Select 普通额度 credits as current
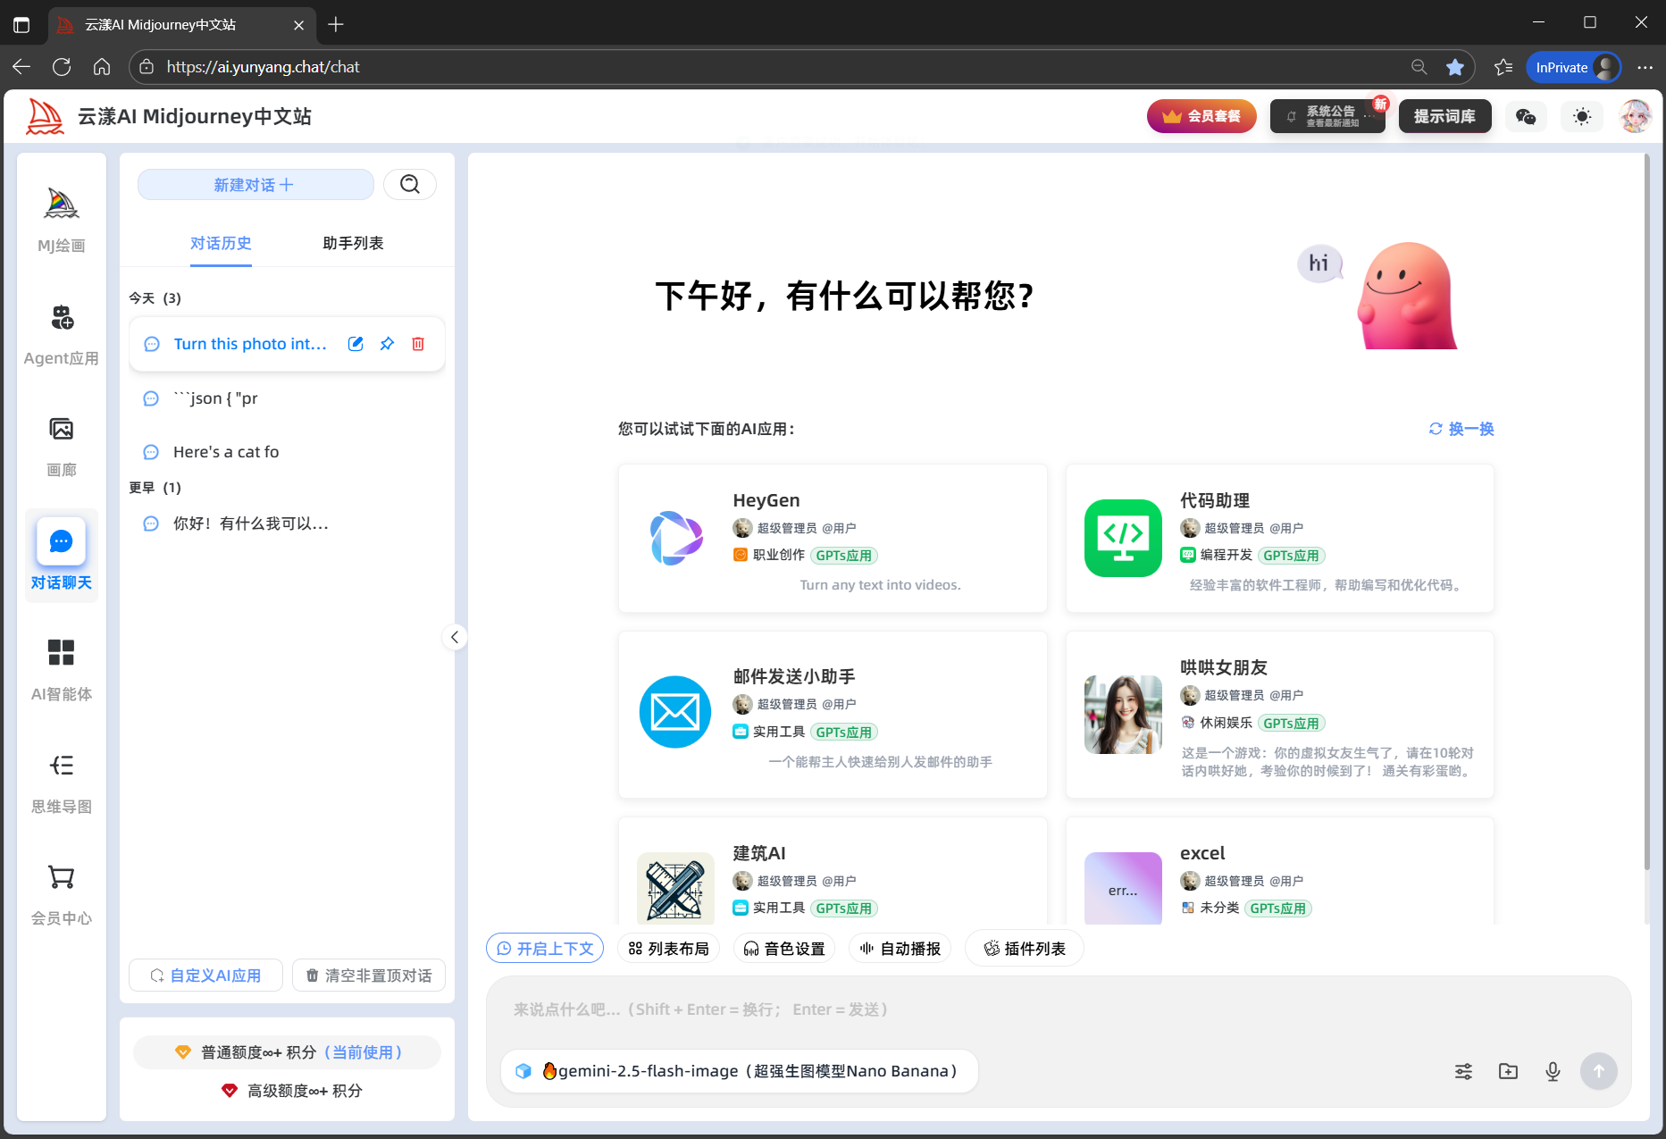 [288, 1052]
